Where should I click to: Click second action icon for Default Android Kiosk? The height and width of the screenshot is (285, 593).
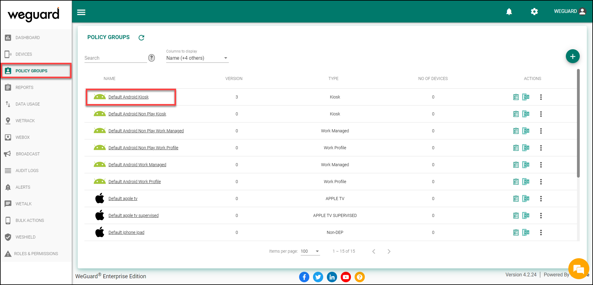tap(526, 97)
